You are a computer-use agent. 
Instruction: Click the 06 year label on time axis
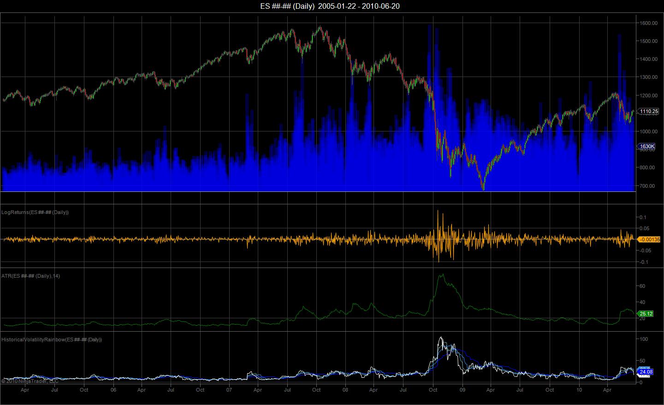113,390
